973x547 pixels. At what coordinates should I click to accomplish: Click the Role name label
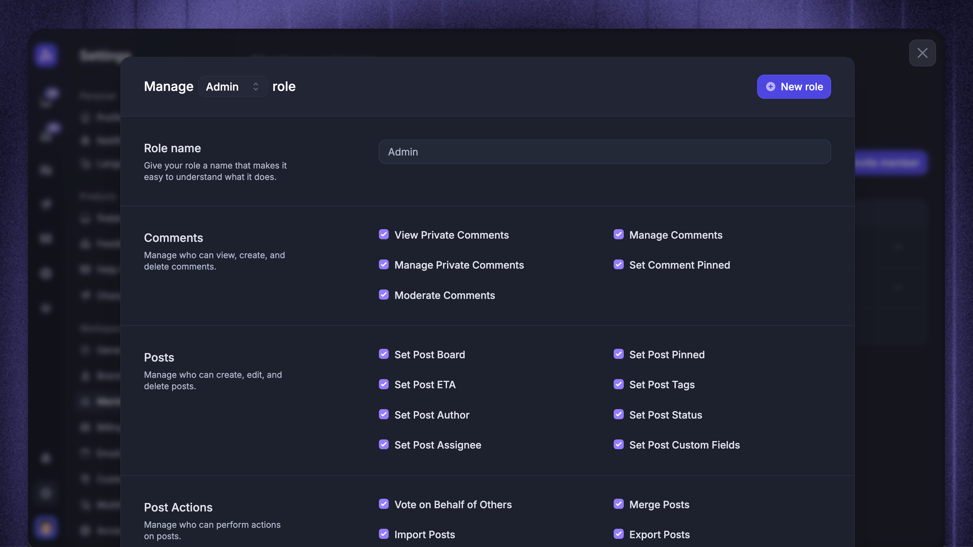click(172, 148)
